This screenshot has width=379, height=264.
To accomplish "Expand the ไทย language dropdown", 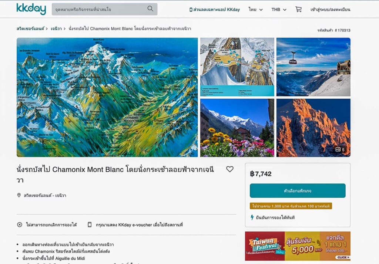I will (x=255, y=10).
